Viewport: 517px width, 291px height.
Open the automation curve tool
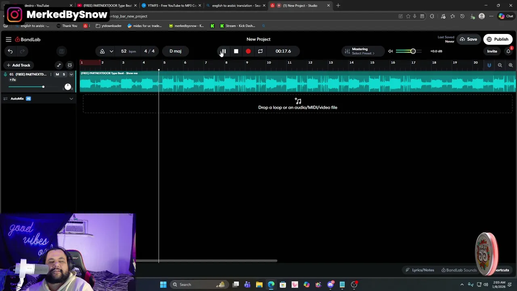click(x=59, y=65)
